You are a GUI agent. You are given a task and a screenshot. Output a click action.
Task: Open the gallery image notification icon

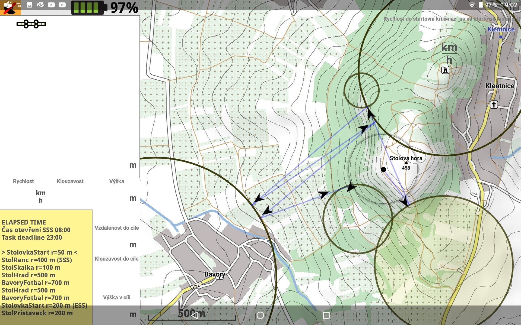click(30, 5)
